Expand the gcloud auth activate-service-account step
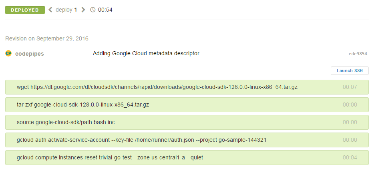374x173 pixels. [x=187, y=140]
